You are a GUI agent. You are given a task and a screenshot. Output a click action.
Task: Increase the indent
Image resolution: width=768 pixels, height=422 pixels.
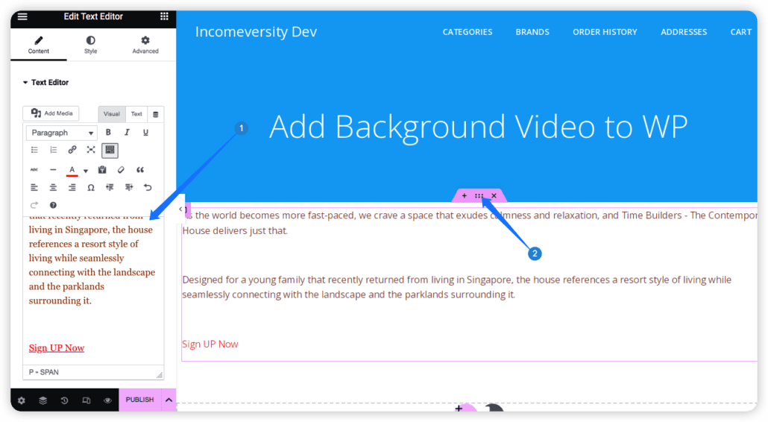129,187
